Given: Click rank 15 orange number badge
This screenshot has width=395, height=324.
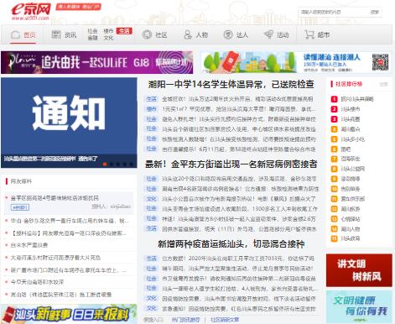Looking at the screenshot, I should click(x=334, y=238).
